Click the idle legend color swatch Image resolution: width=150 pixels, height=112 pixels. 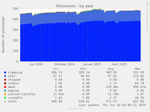(x=5, y=76)
